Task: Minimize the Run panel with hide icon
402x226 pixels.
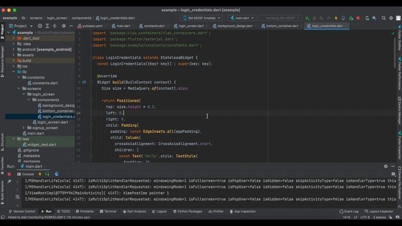Action: (393, 166)
